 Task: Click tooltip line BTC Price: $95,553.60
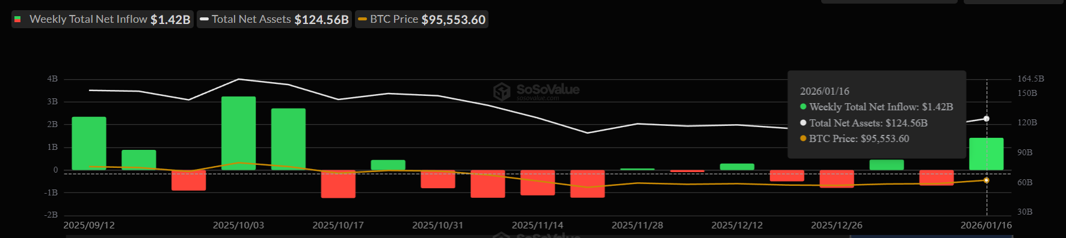point(854,138)
